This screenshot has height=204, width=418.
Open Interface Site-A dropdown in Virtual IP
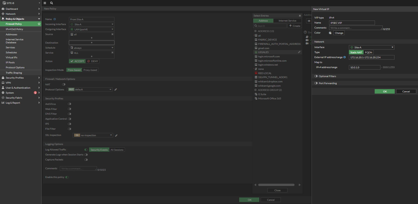point(371,47)
